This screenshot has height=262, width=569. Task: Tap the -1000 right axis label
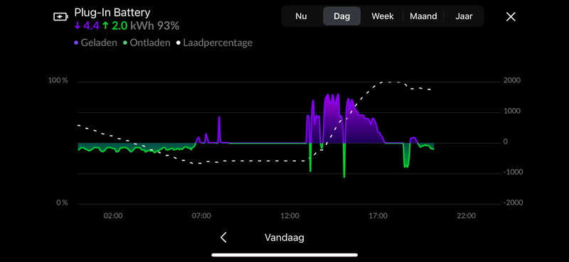512,172
